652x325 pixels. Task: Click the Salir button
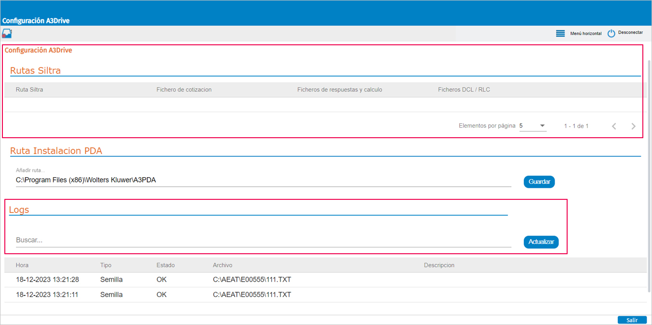point(632,320)
